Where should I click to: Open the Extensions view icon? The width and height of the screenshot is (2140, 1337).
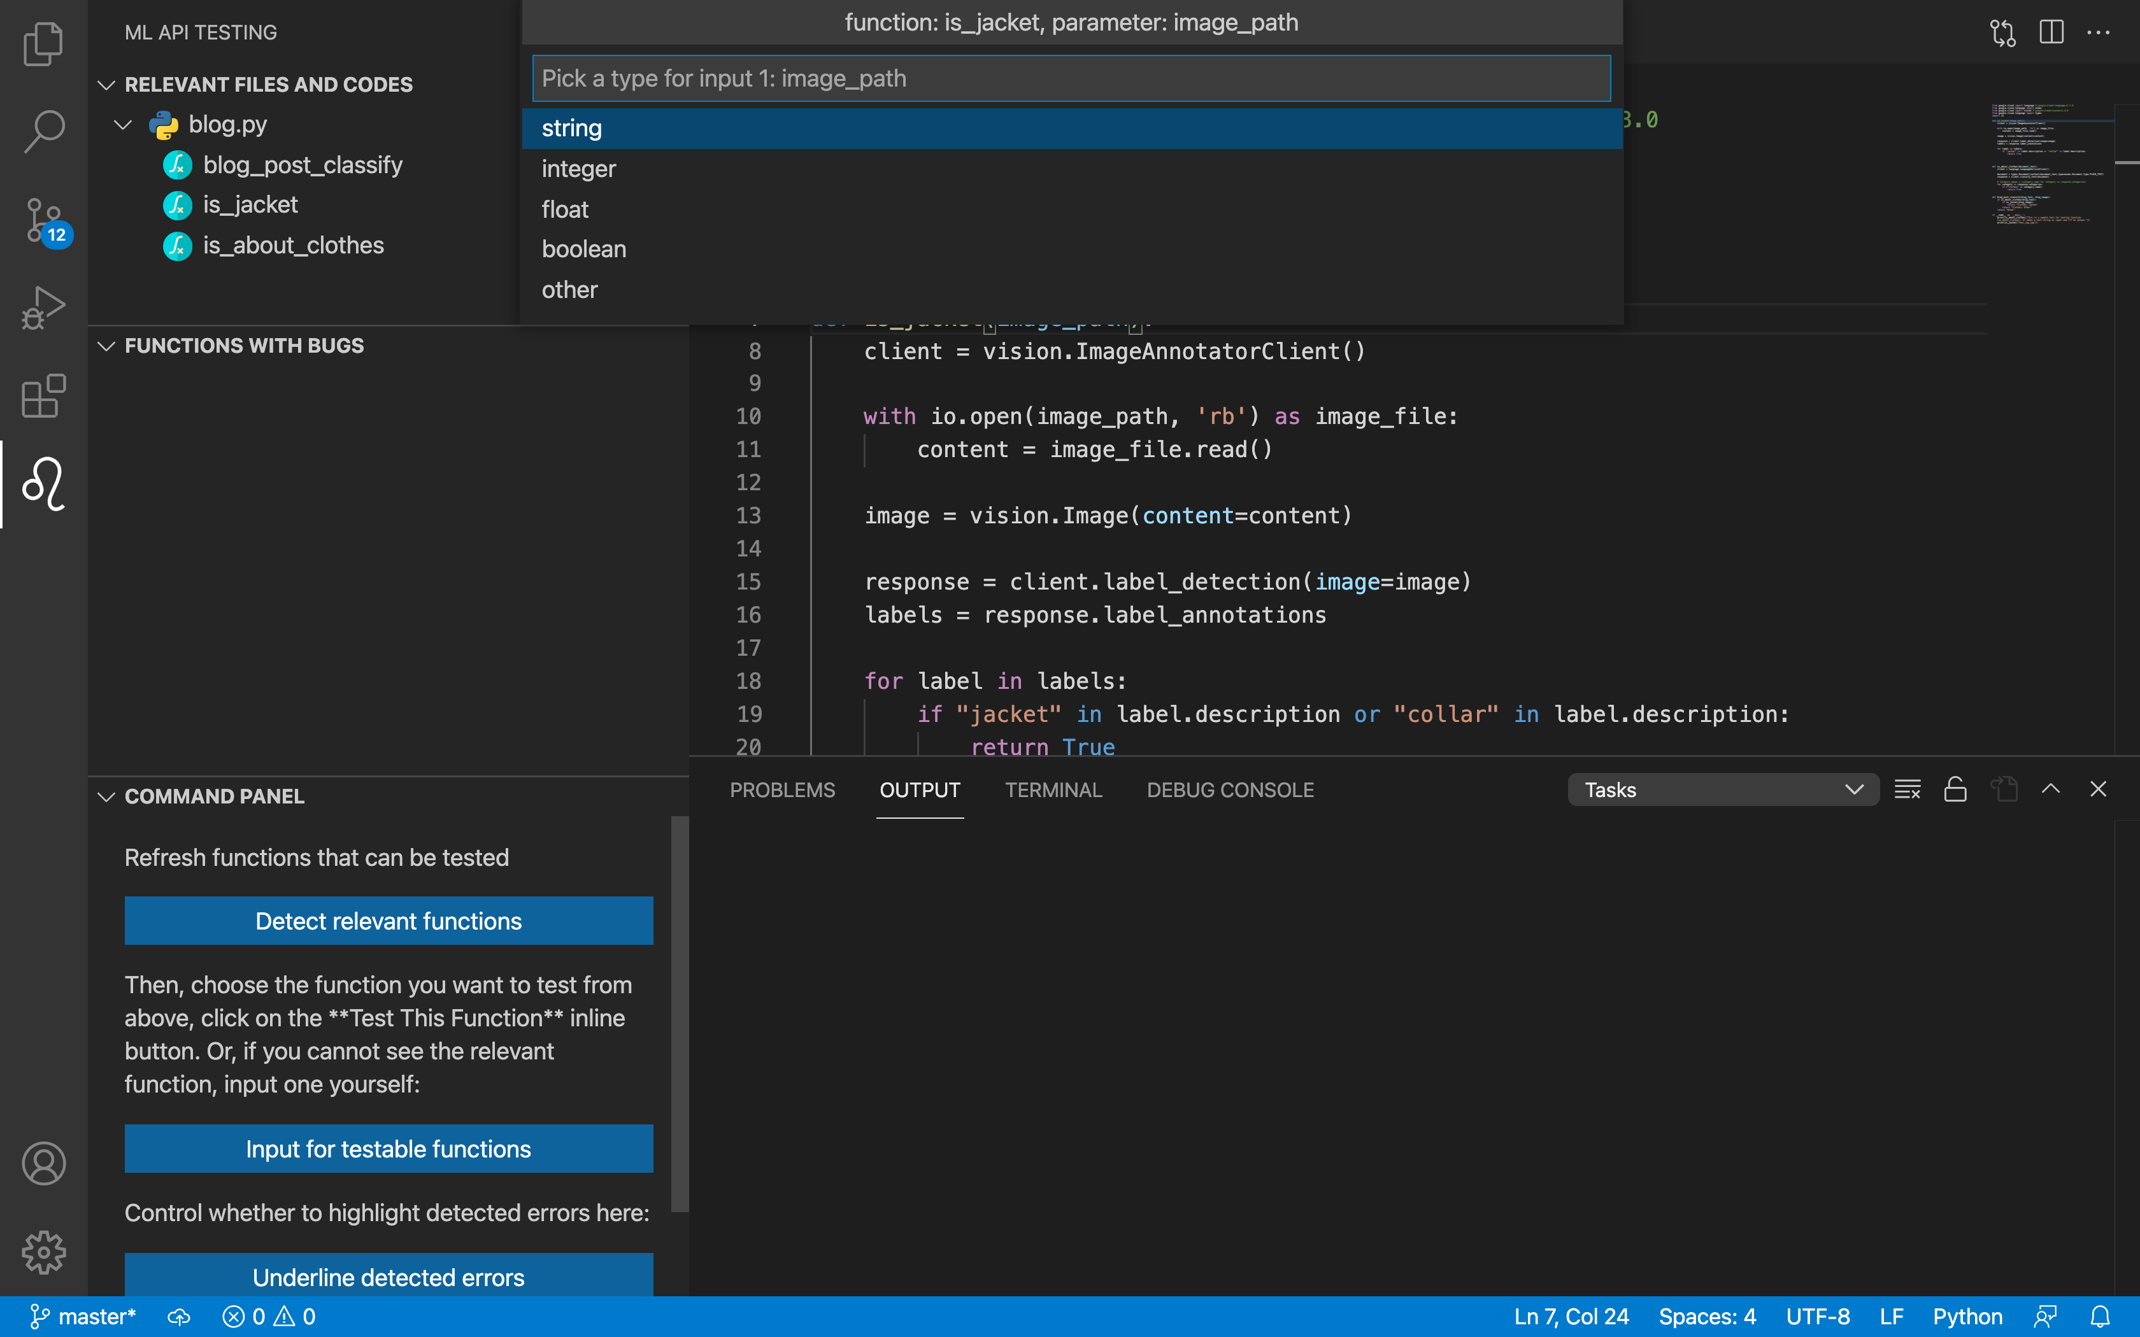coord(43,396)
